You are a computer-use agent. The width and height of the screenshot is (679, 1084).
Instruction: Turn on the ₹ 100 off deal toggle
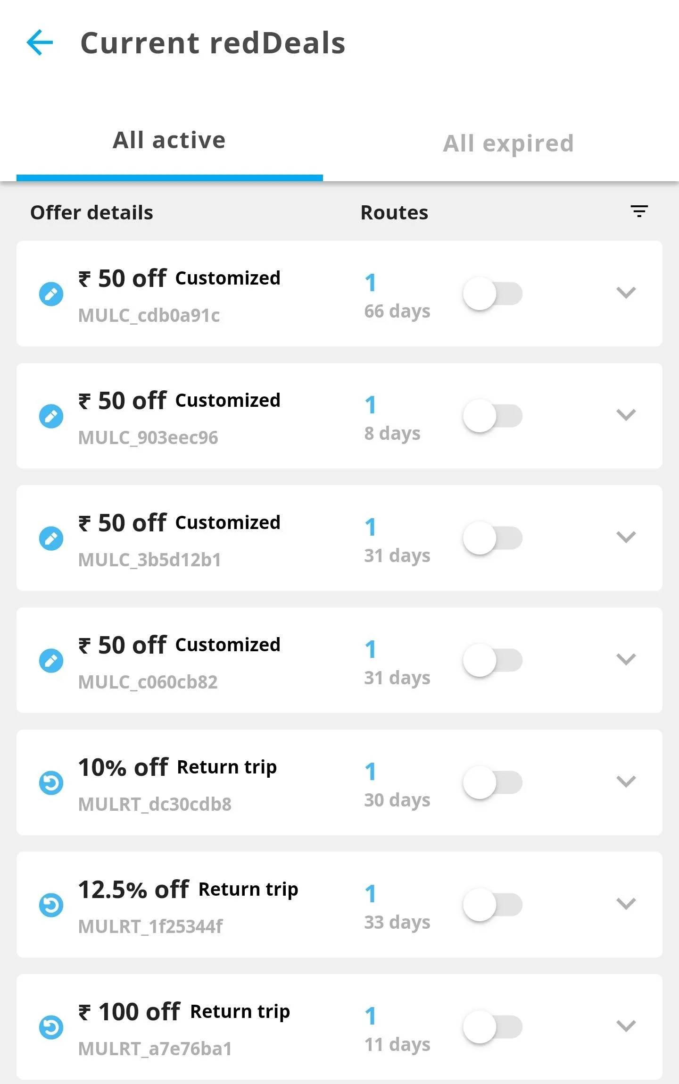(x=493, y=1027)
